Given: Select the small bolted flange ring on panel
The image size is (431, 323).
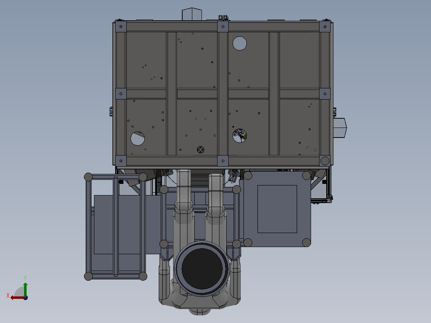Looking at the screenshot, I should tap(201, 150).
